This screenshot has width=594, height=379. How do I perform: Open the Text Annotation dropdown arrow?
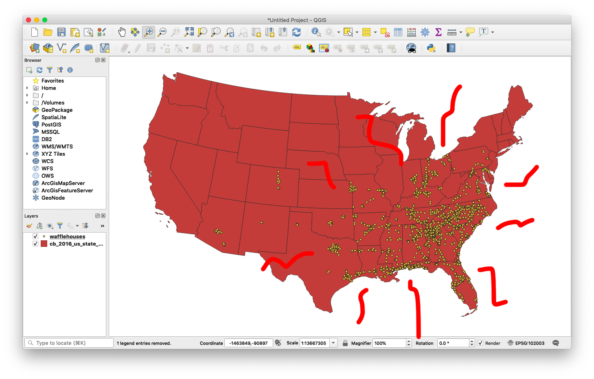click(493, 32)
